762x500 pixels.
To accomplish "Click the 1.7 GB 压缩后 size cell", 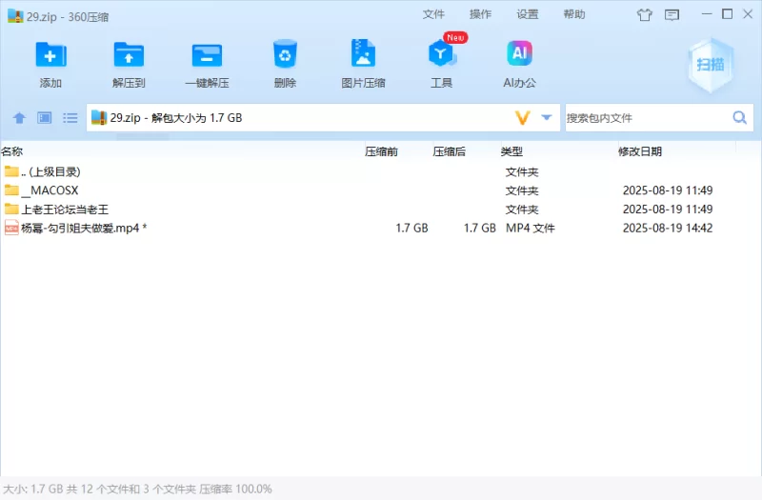I will [480, 228].
